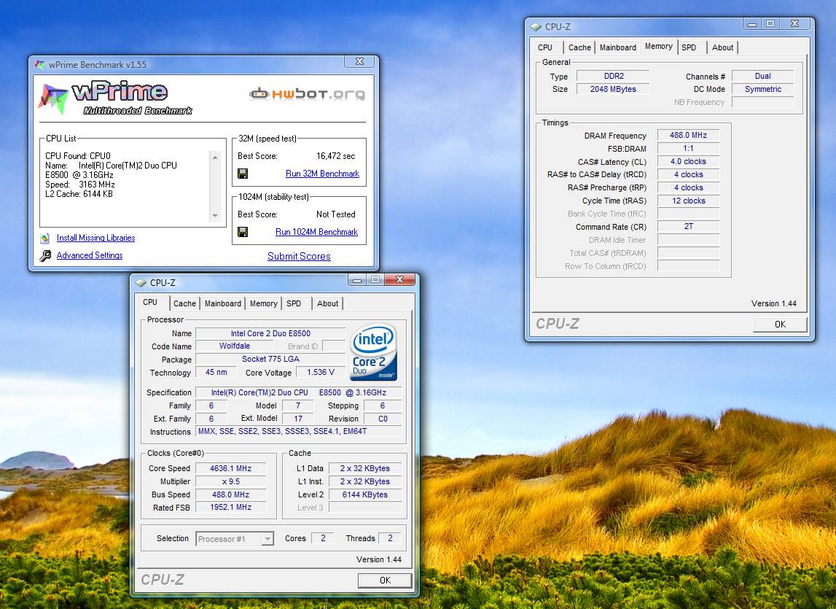Click the Rated FSB value 1952.1 MHz

(x=230, y=507)
